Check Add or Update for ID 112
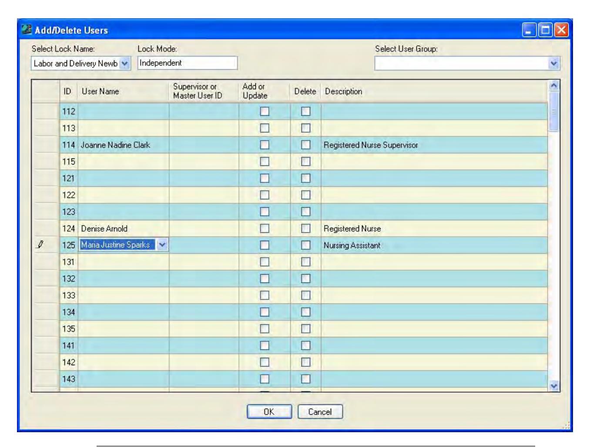The height and width of the screenshot is (447, 590). click(x=265, y=111)
